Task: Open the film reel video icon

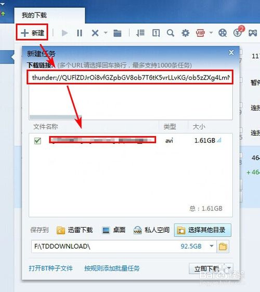Action: click(223, 33)
